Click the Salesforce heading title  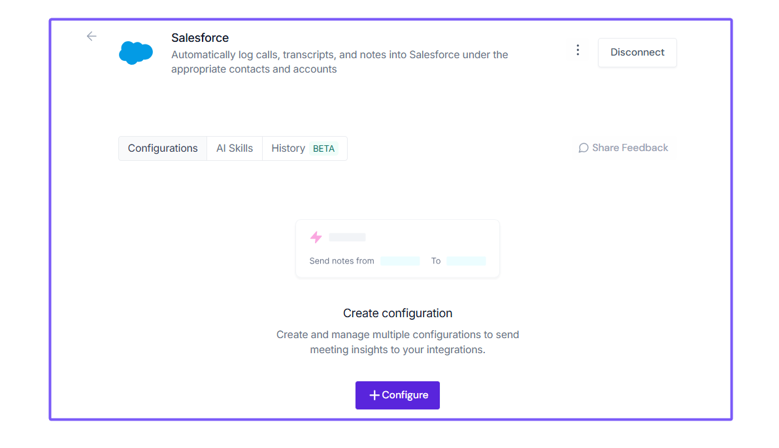point(200,38)
